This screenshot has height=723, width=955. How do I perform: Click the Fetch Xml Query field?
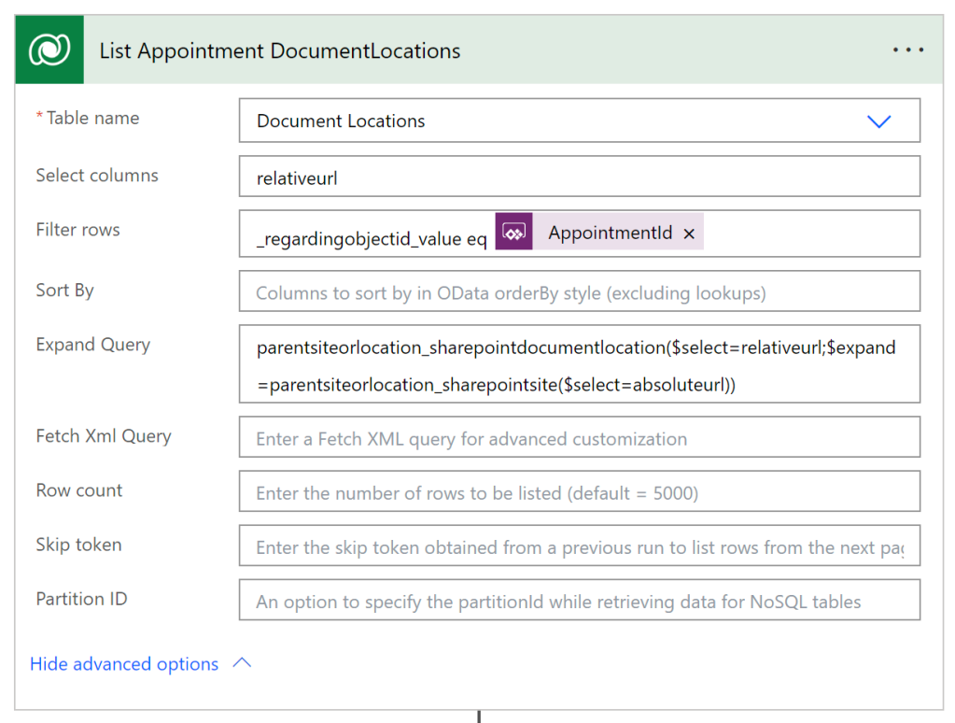tap(579, 438)
